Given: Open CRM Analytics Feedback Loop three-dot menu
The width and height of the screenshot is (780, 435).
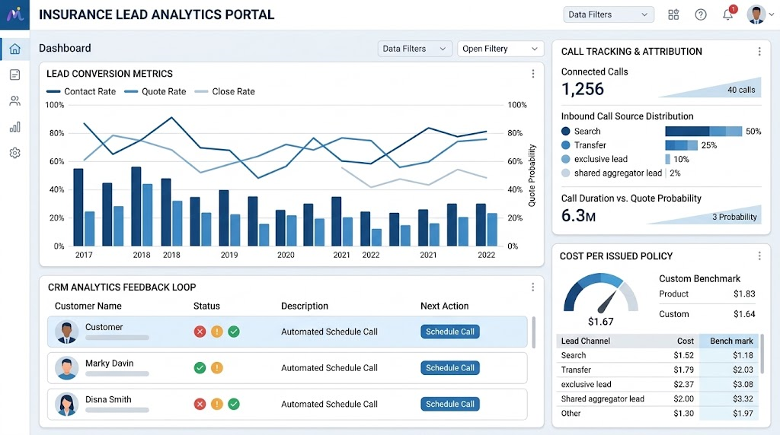Looking at the screenshot, I should click(532, 287).
